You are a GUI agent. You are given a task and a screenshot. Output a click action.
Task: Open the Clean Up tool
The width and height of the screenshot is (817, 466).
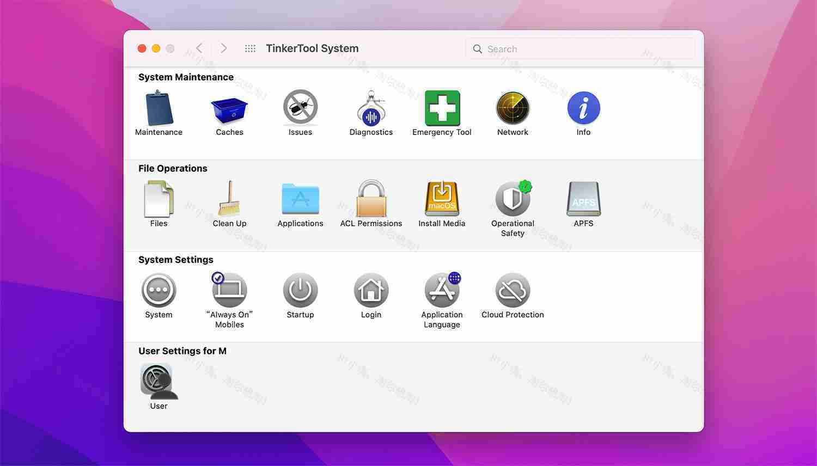pyautogui.click(x=229, y=199)
